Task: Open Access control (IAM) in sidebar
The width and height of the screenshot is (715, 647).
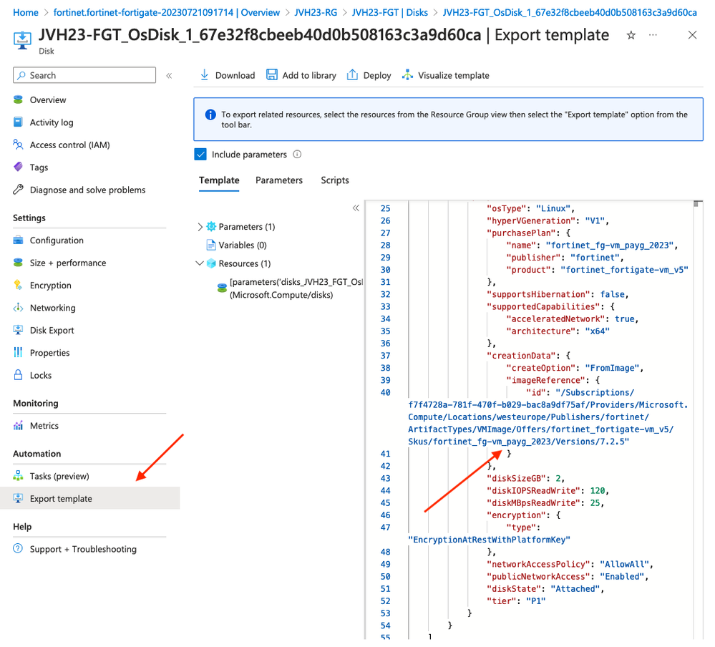Action: point(69,145)
